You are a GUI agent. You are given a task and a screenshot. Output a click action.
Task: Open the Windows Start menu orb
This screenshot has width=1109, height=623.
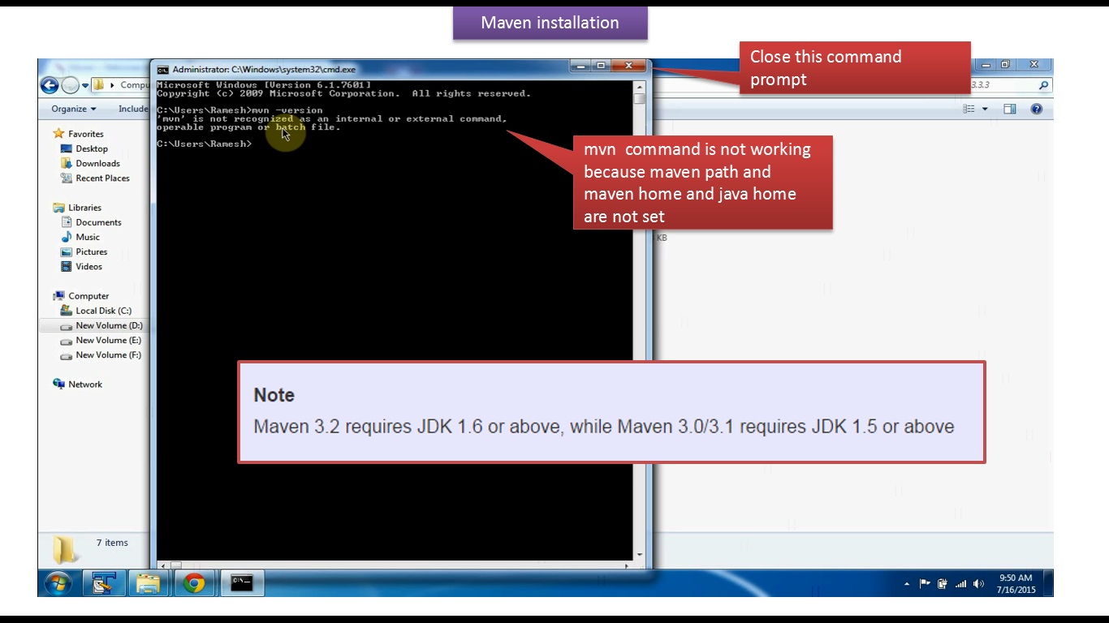coord(58,582)
